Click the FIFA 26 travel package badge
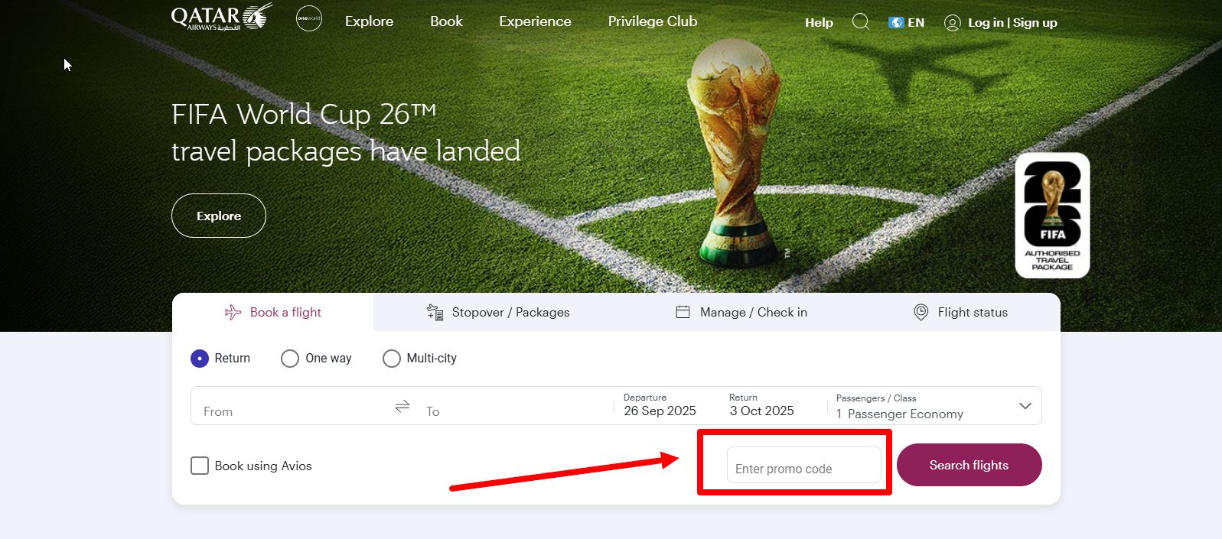The width and height of the screenshot is (1222, 539). [1052, 215]
